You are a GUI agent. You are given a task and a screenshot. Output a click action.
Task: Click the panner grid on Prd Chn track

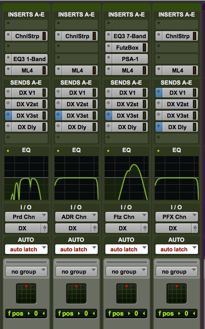[x=26, y=293]
